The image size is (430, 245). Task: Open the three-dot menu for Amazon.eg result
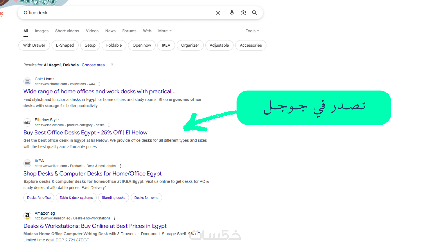tap(115, 218)
